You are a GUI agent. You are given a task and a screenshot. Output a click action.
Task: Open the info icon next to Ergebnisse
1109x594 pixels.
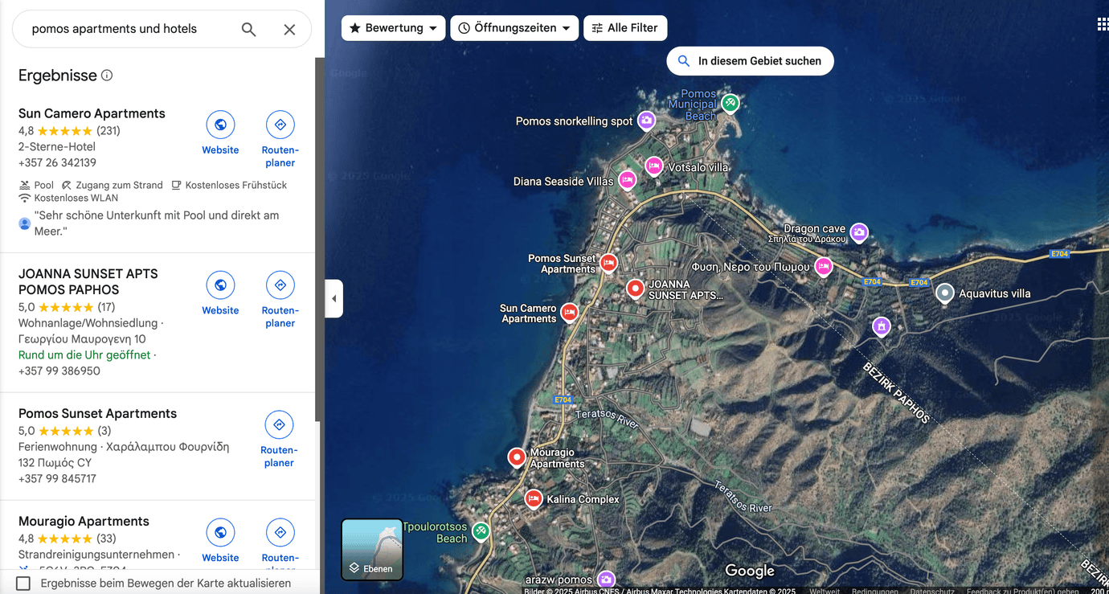point(107,76)
